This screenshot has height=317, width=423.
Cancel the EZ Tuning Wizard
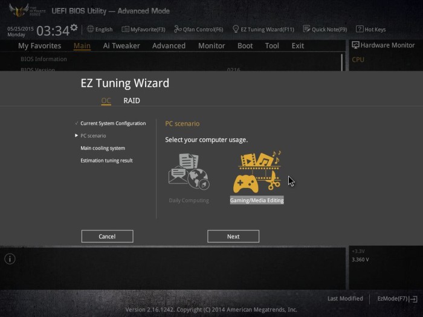pos(107,237)
